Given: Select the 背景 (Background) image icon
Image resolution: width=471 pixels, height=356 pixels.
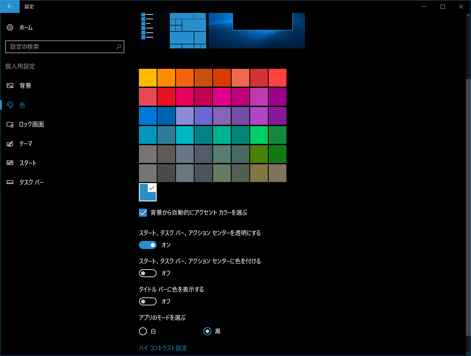Looking at the screenshot, I should click(x=10, y=86).
